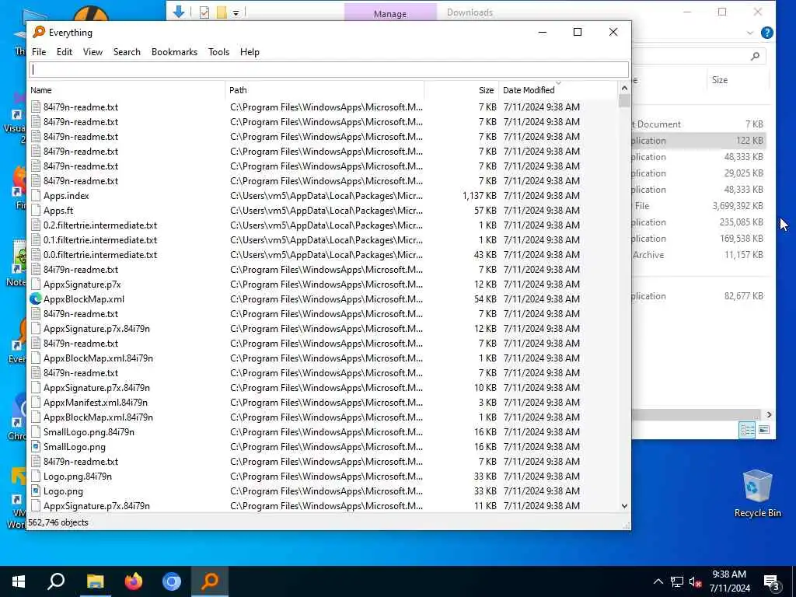Click the Everything app icon in title bar

[x=39, y=32]
